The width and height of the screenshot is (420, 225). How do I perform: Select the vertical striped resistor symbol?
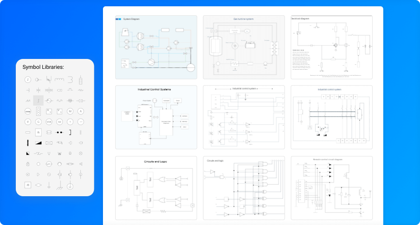(x=81, y=80)
